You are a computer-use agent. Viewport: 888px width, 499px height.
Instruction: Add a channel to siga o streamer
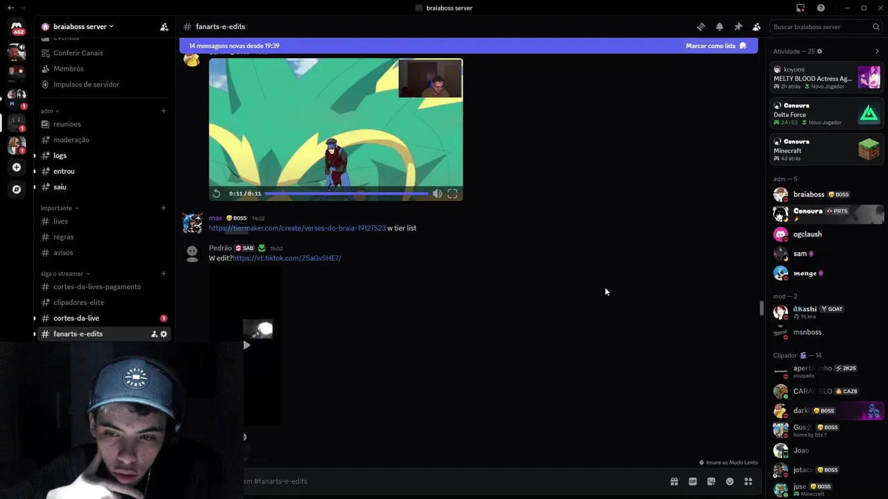pyautogui.click(x=164, y=274)
